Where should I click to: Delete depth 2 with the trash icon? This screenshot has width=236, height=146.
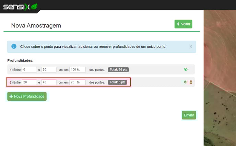[191, 82]
